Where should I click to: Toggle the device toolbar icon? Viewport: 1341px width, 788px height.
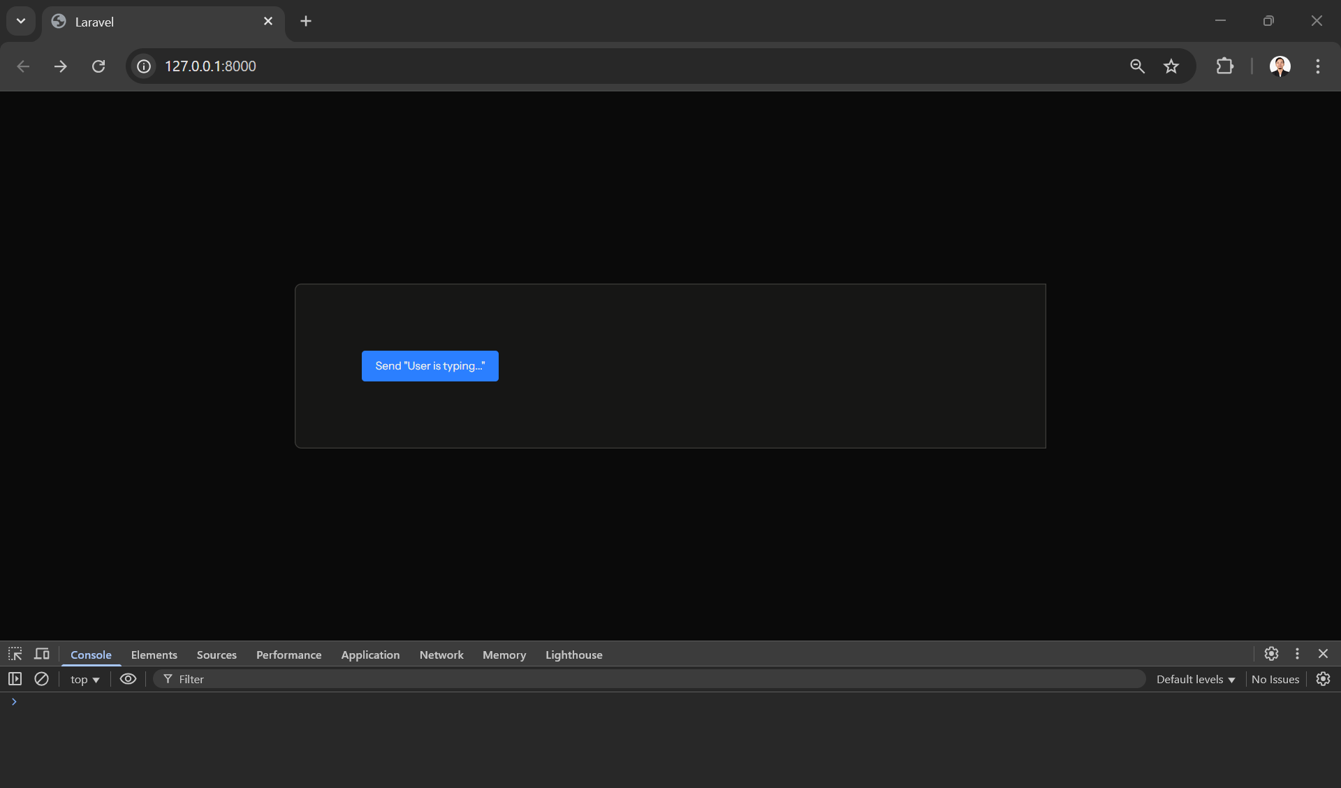(x=42, y=654)
